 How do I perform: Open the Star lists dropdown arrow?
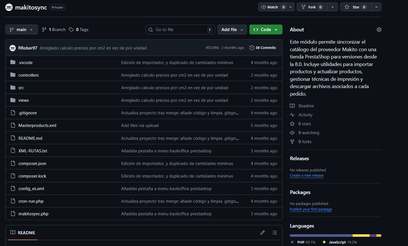coord(376,7)
